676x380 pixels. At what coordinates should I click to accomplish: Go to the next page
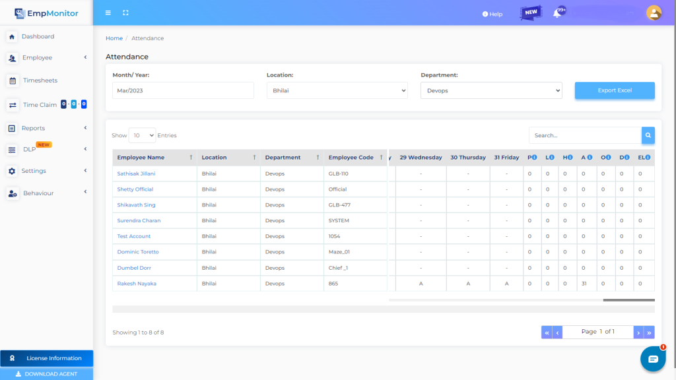click(638, 332)
